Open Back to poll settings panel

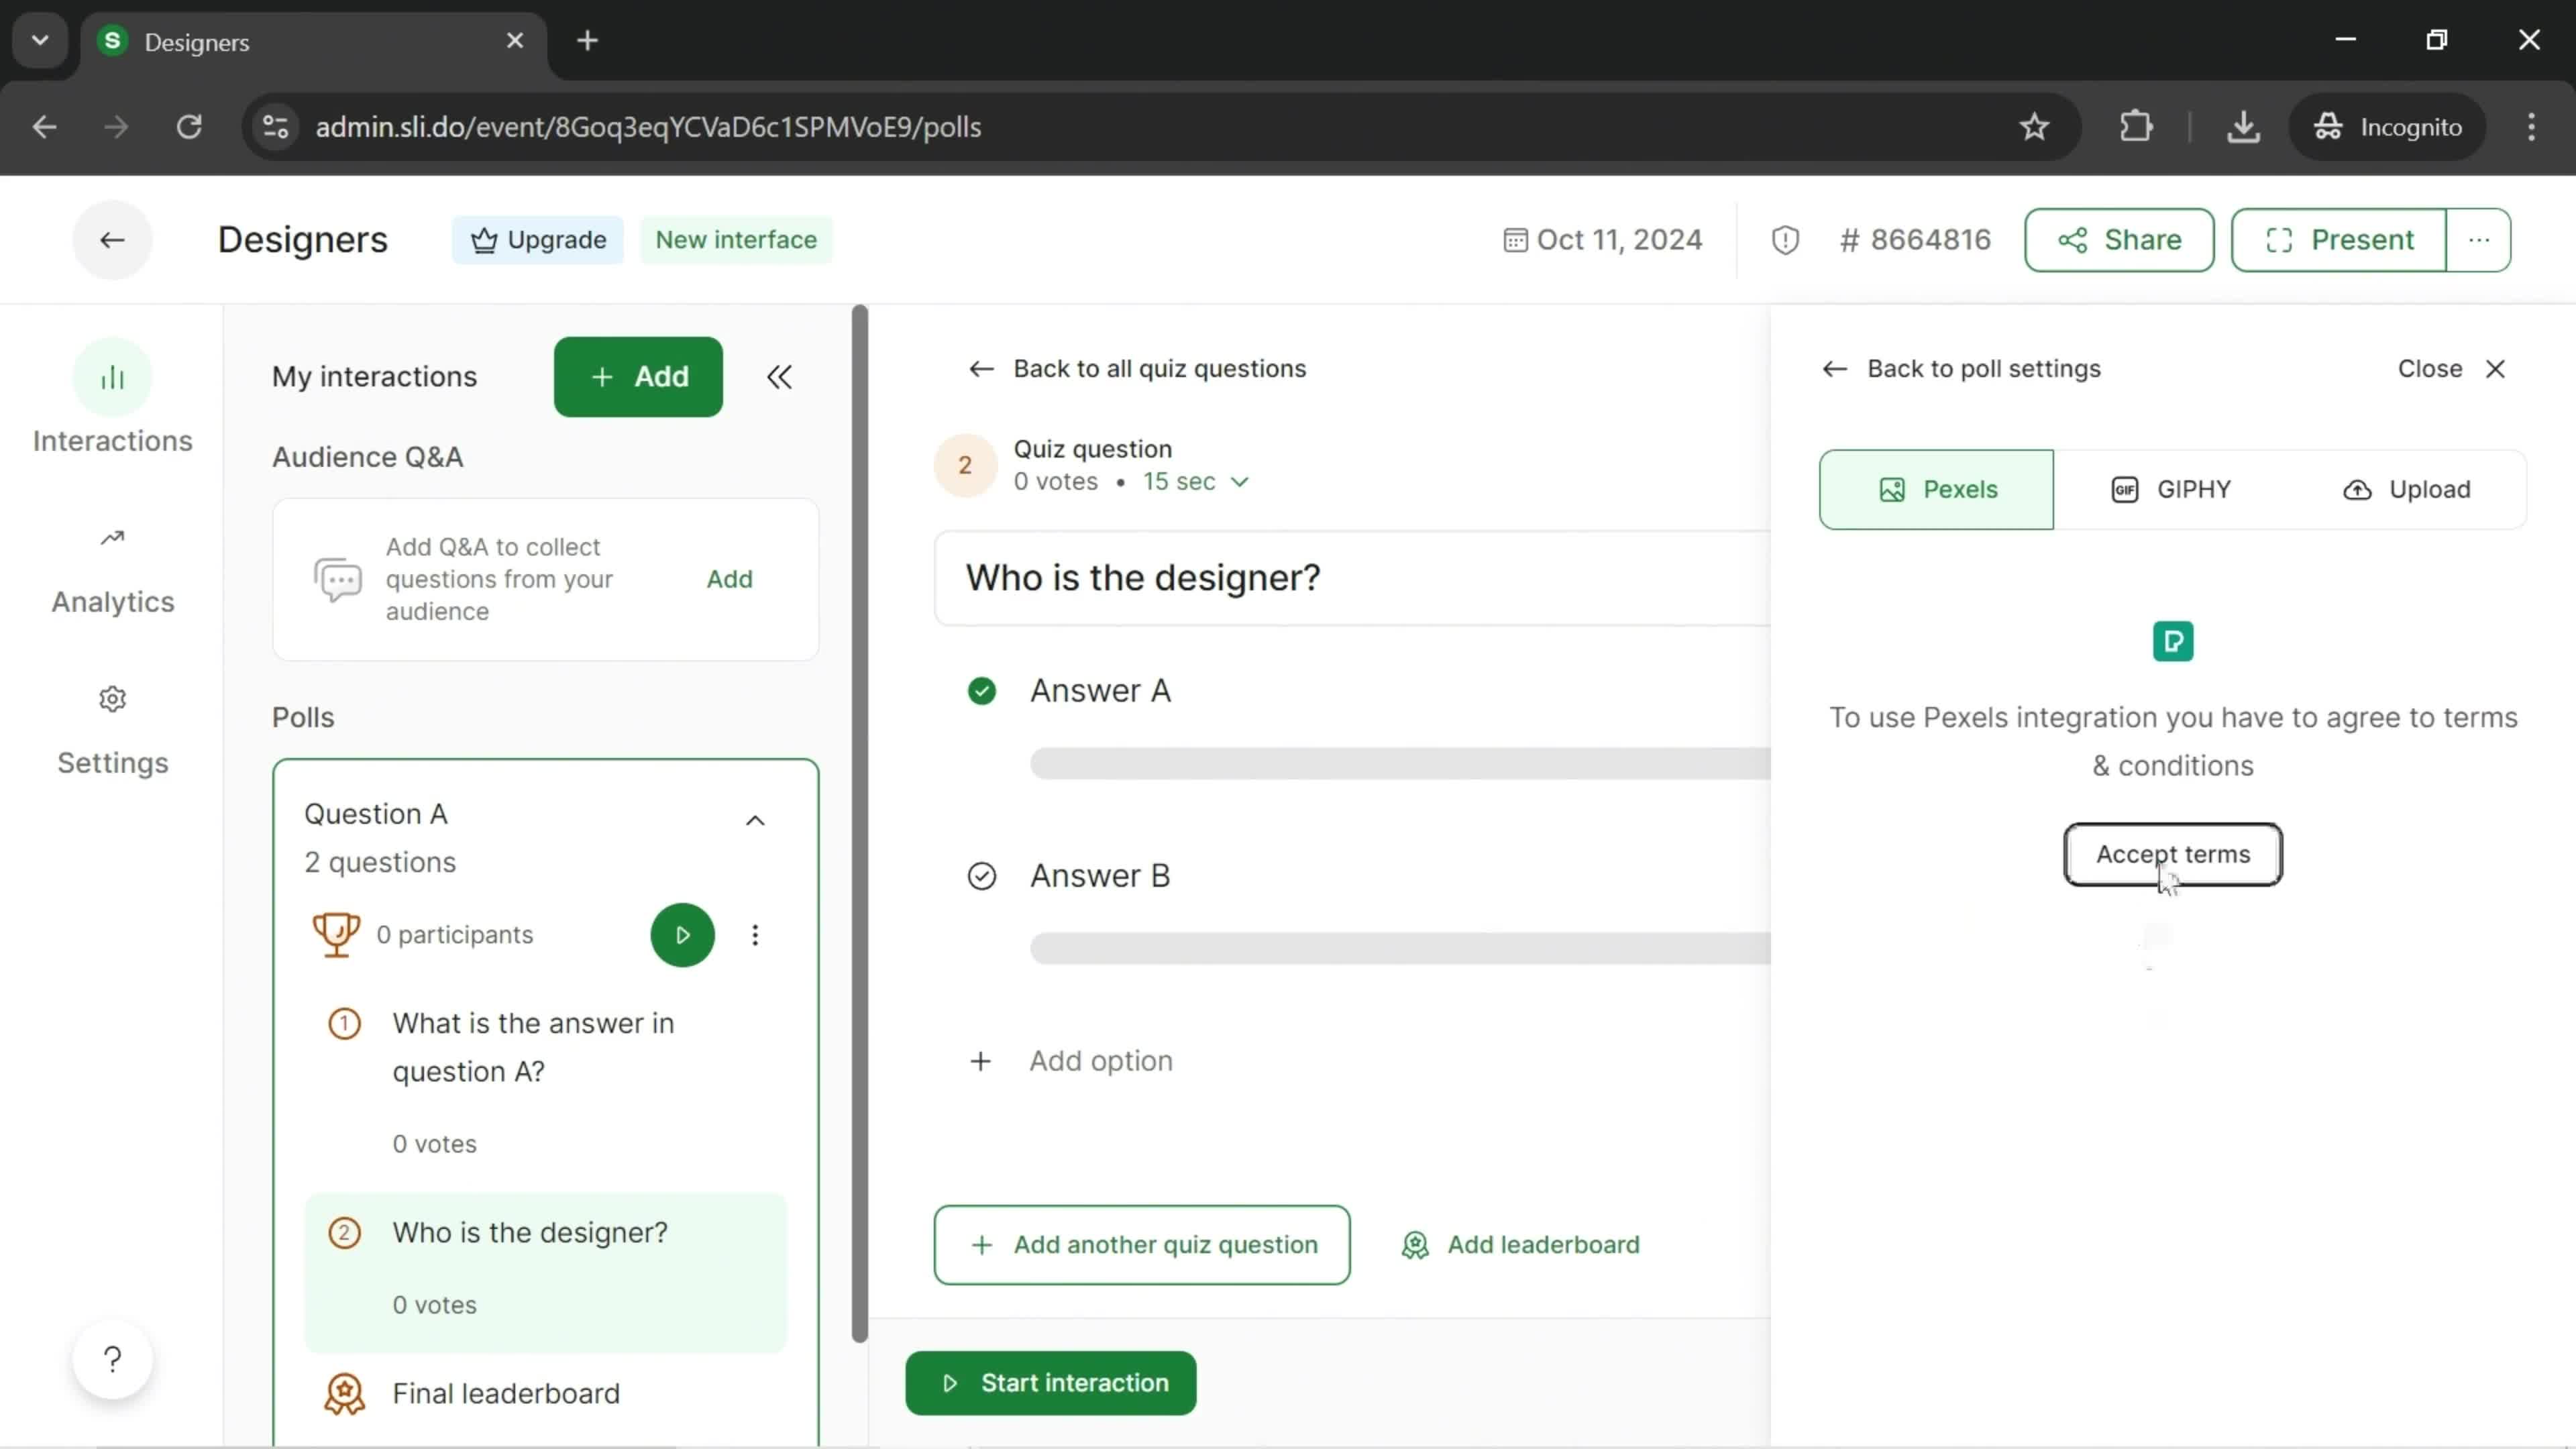pos(1962,368)
